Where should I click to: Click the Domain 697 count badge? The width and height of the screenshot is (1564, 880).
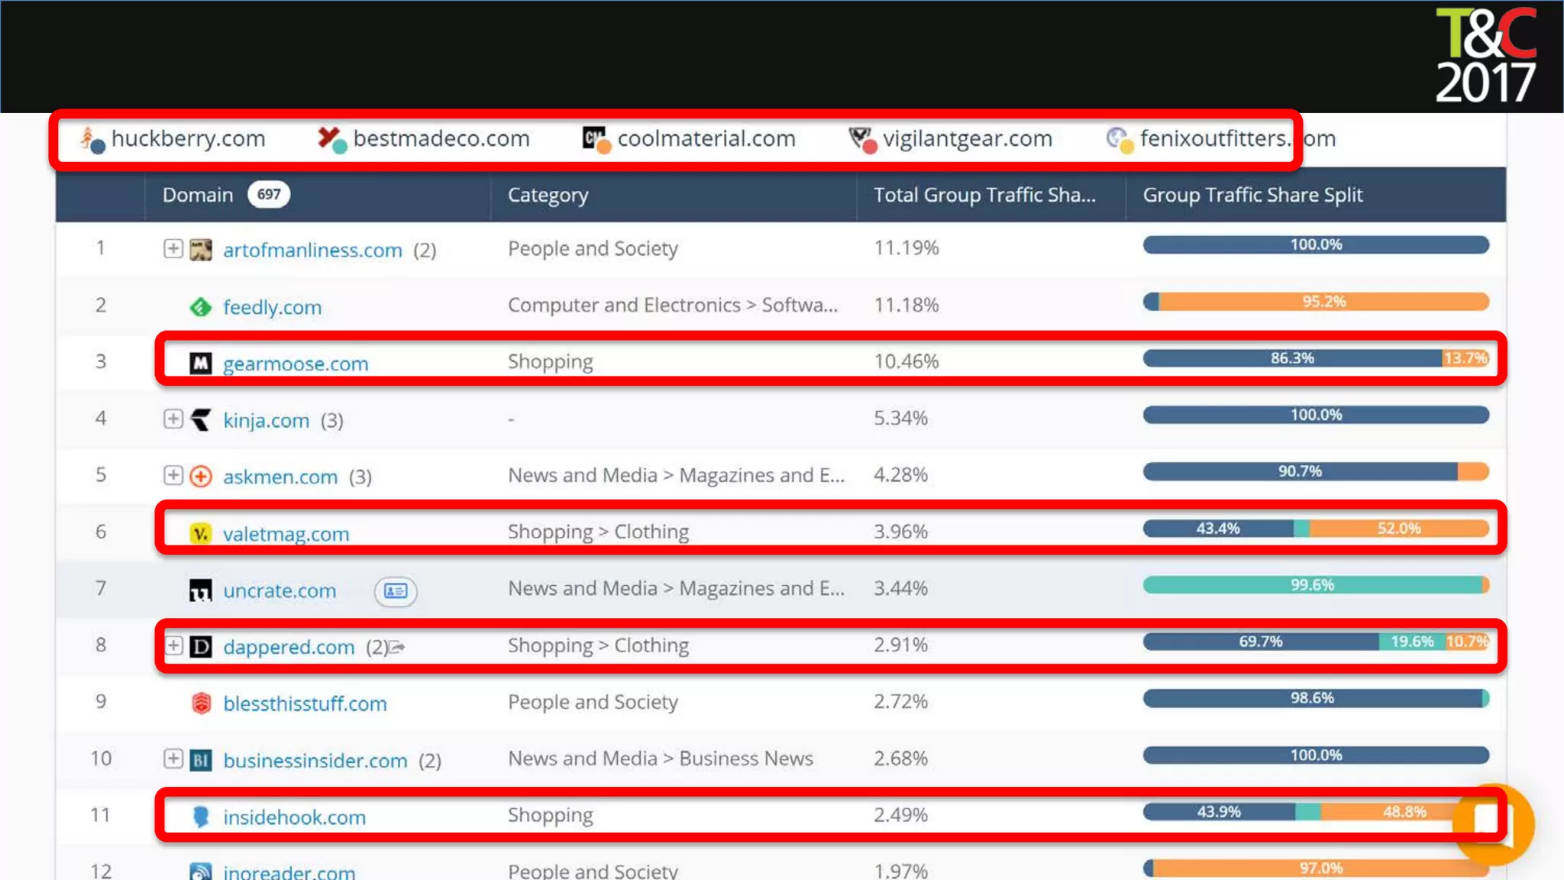pos(268,194)
